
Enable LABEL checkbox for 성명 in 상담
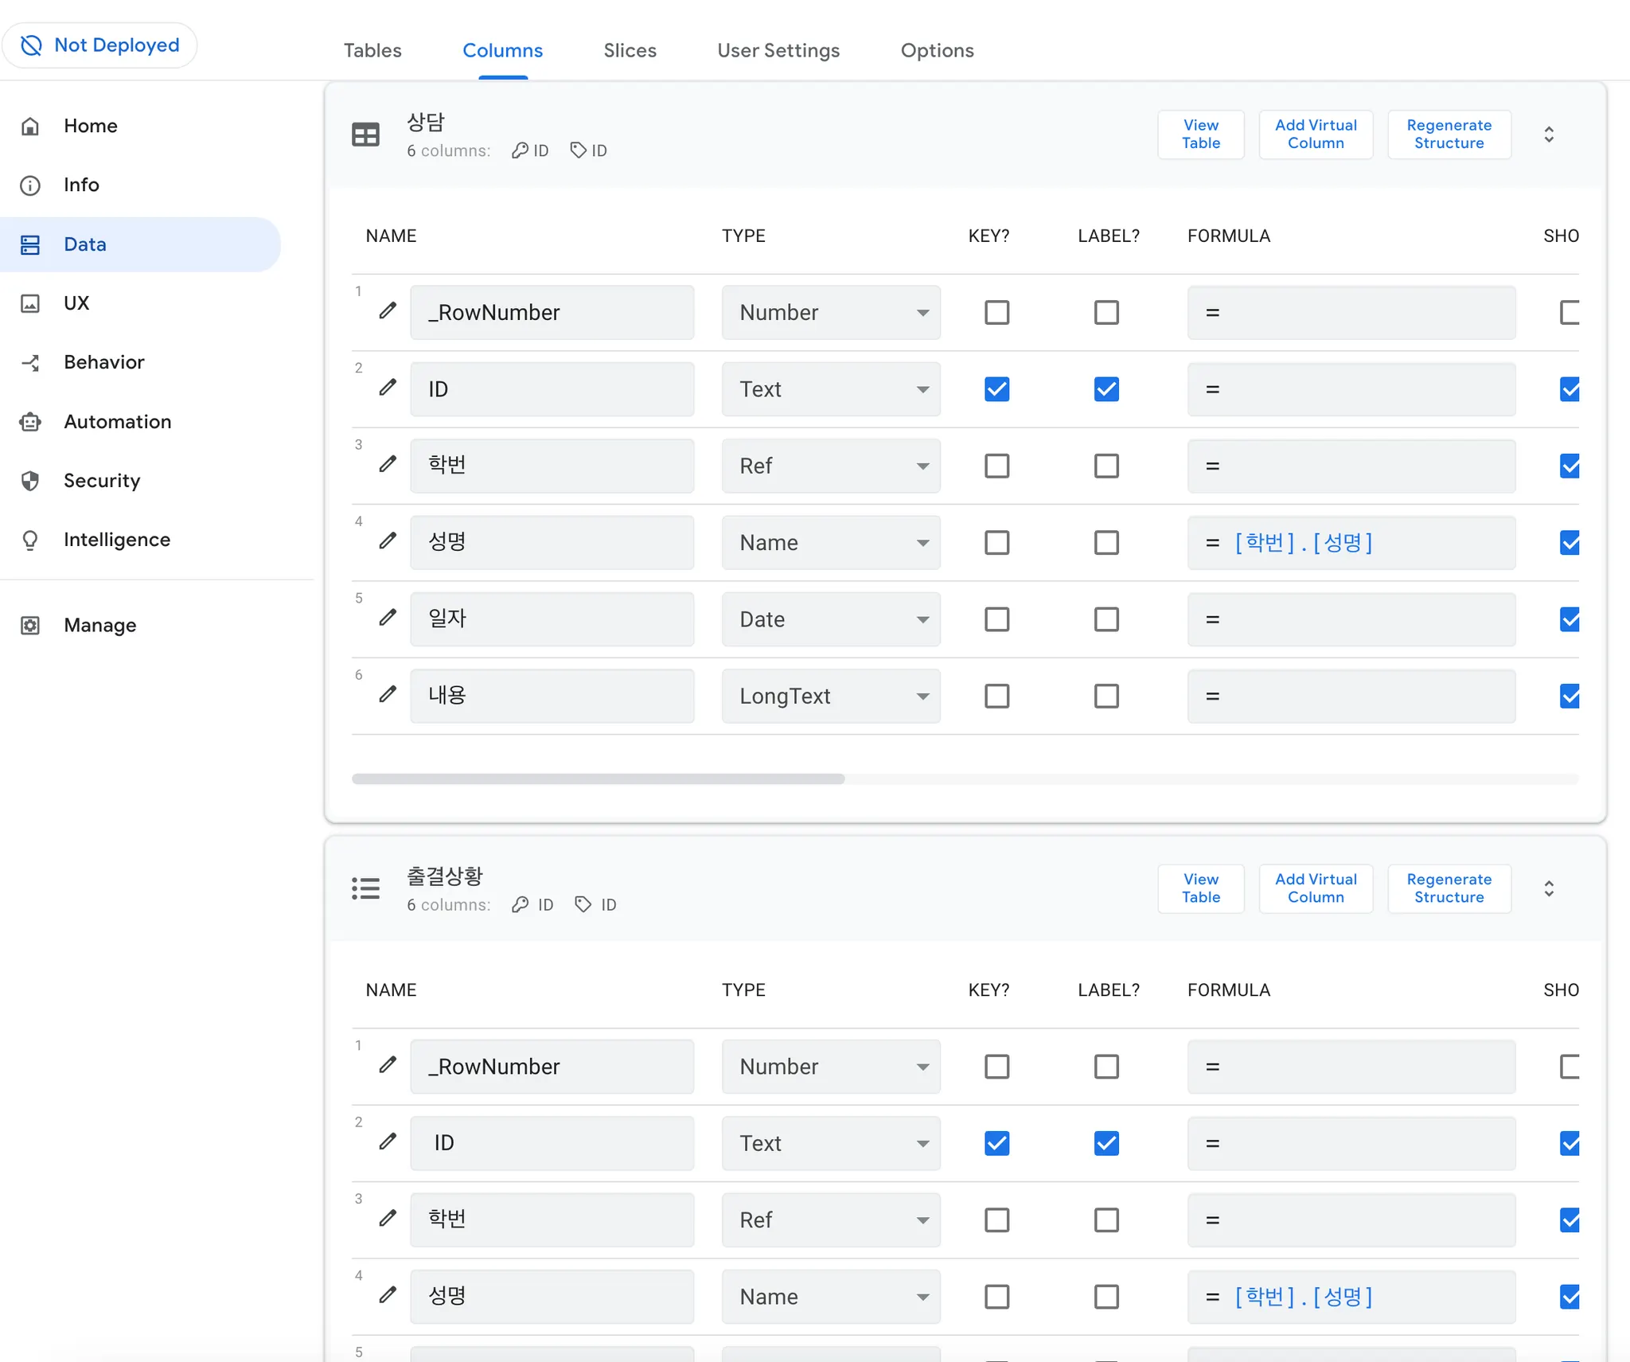click(1106, 543)
